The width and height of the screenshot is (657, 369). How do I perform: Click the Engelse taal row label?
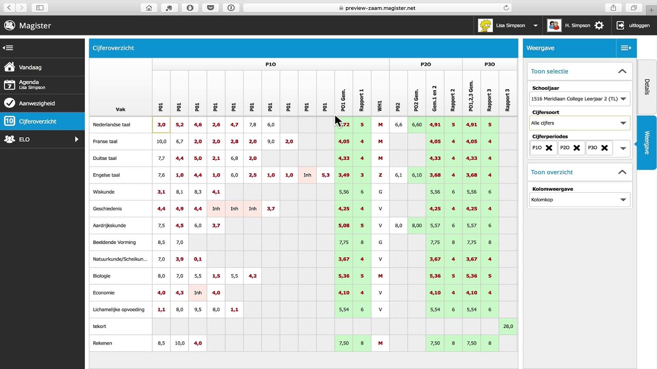point(106,175)
